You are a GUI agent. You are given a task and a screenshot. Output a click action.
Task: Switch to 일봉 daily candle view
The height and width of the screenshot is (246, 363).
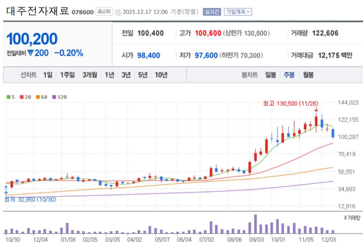(271, 74)
